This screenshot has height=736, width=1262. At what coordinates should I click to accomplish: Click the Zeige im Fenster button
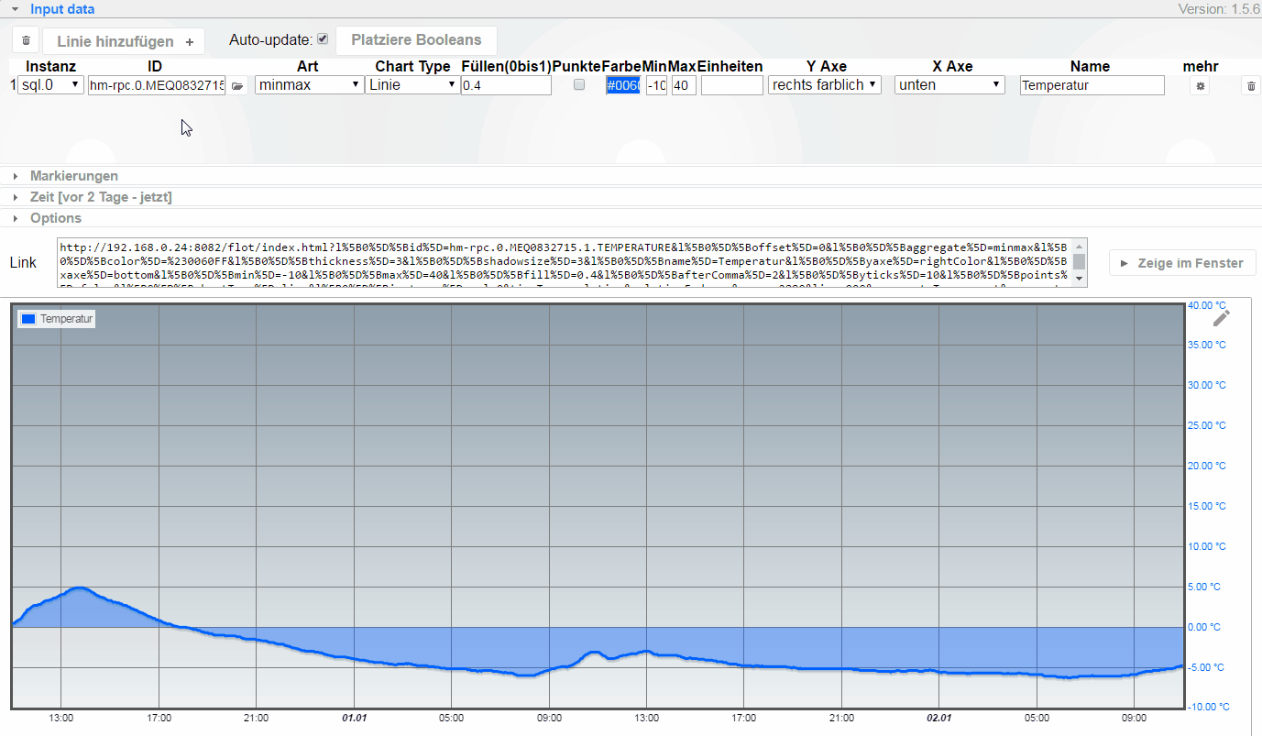click(1182, 263)
